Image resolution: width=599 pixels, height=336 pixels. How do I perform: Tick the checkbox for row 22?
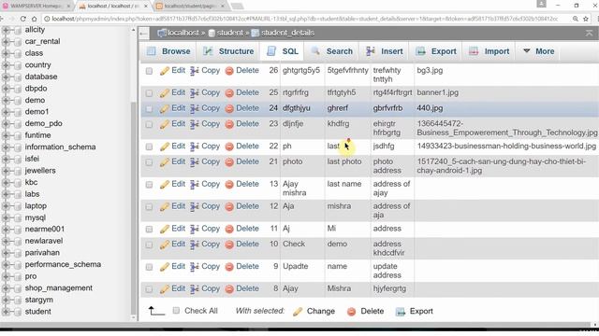coord(149,147)
